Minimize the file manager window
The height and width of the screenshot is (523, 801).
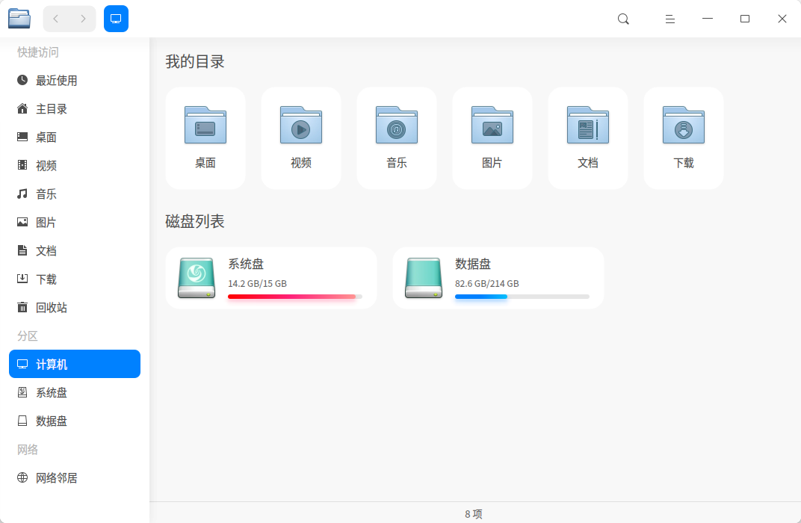(x=708, y=19)
